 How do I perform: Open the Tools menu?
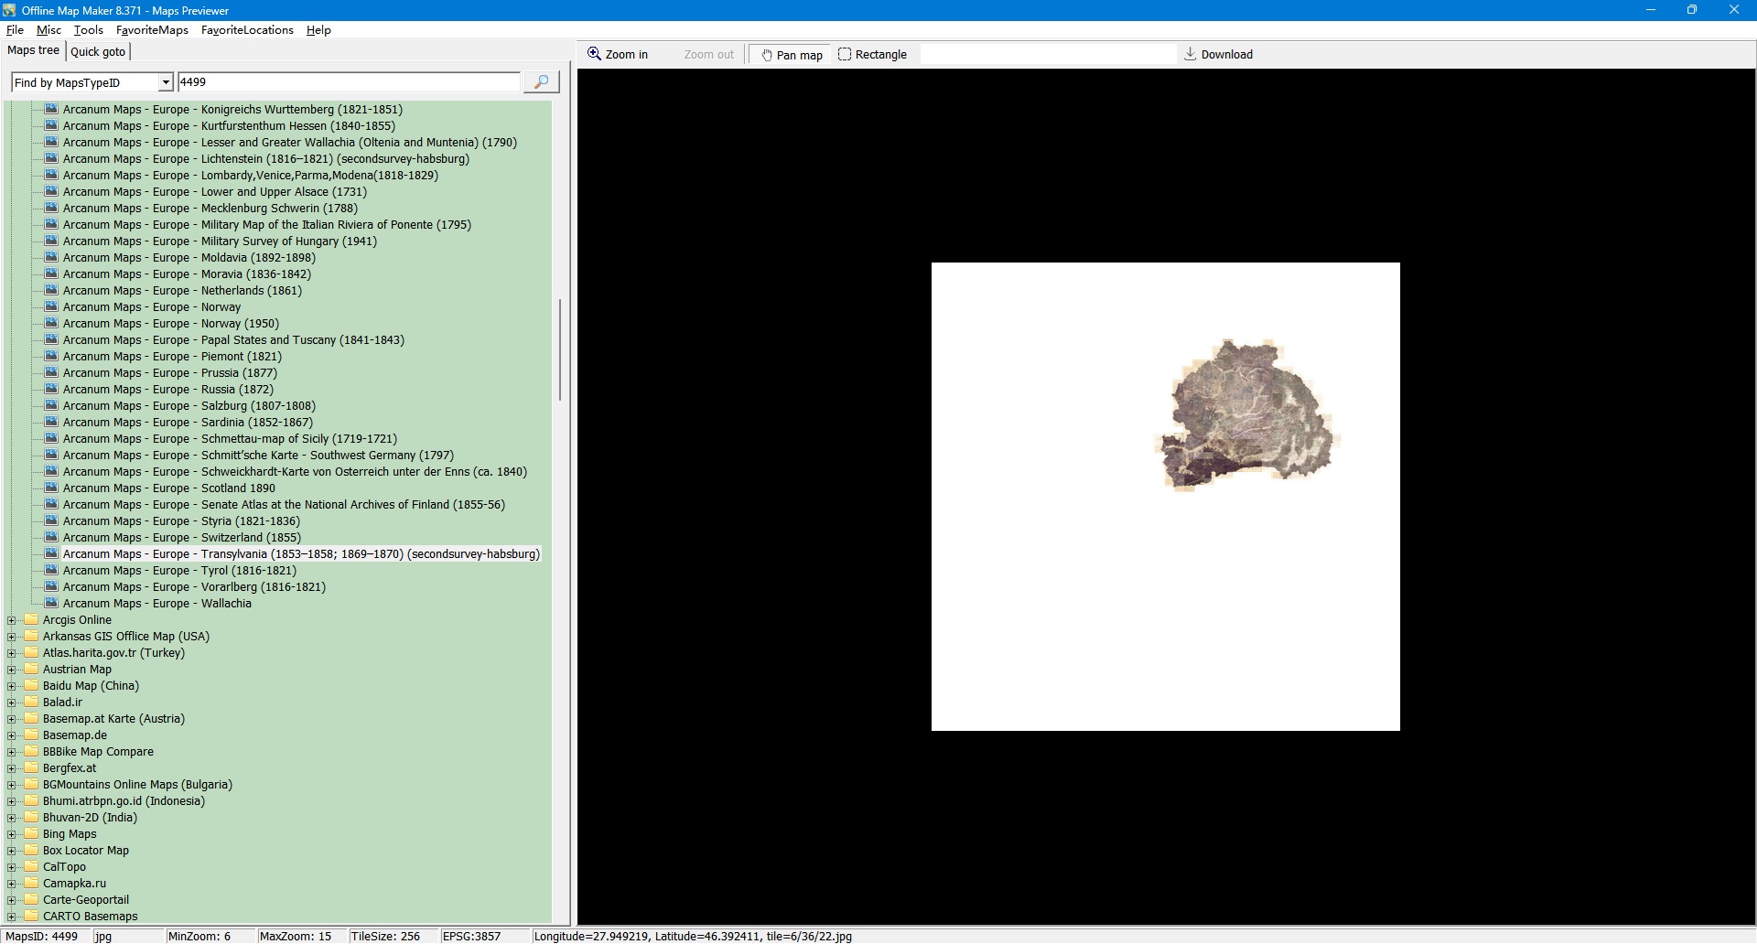[88, 30]
